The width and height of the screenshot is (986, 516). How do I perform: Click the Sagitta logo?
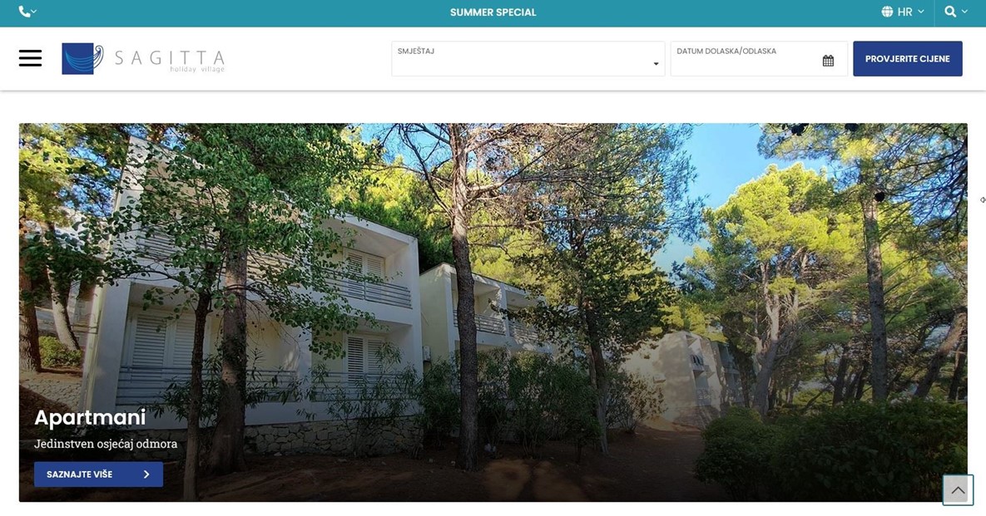[82, 59]
